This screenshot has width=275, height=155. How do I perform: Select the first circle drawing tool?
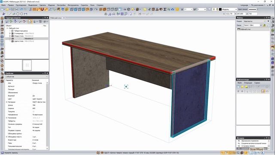point(18,14)
